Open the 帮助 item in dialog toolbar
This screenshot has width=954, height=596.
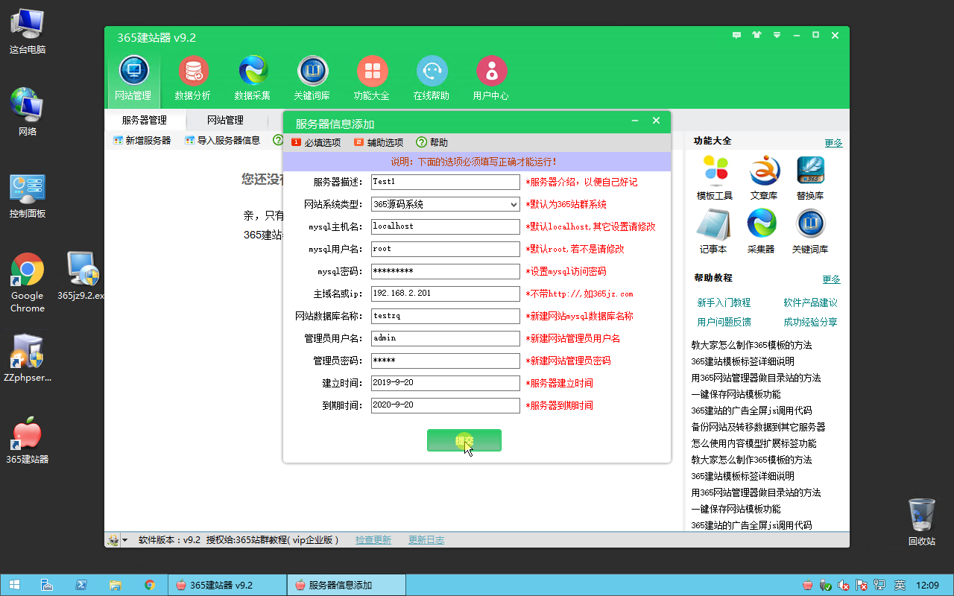[x=432, y=142]
